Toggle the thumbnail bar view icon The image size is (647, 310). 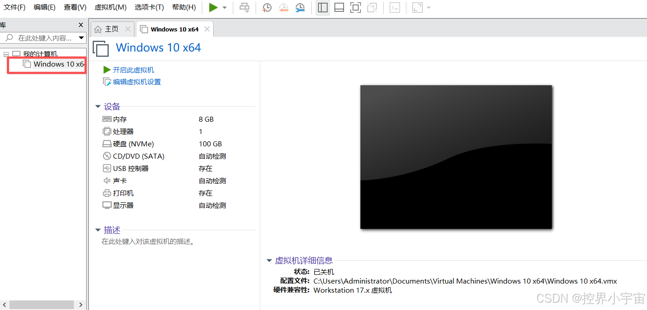(339, 8)
